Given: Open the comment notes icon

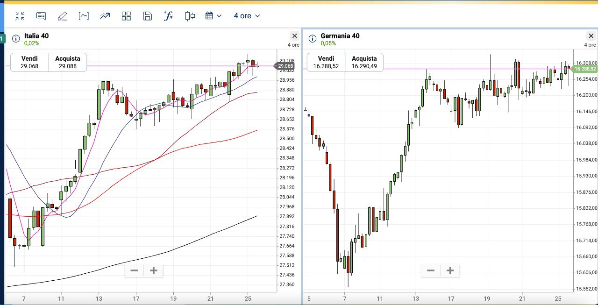Looking at the screenshot, I should (41, 16).
